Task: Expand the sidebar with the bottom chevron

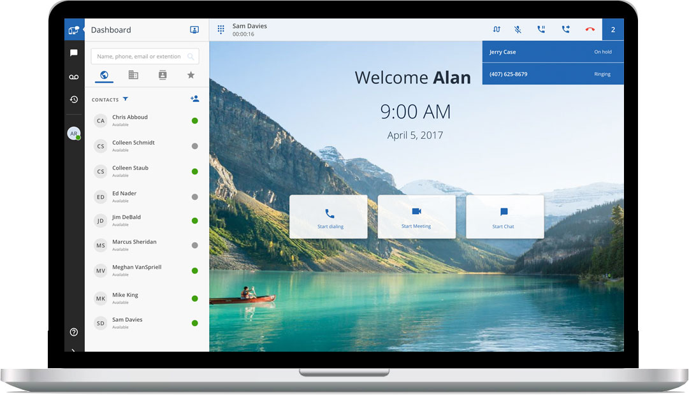Action: (74, 350)
